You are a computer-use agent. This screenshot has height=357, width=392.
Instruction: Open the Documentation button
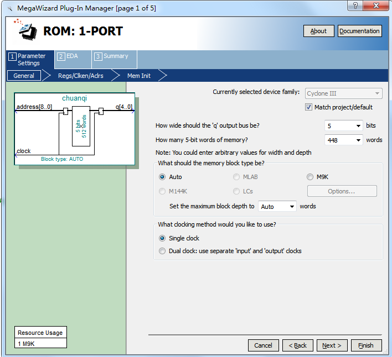pyautogui.click(x=359, y=31)
